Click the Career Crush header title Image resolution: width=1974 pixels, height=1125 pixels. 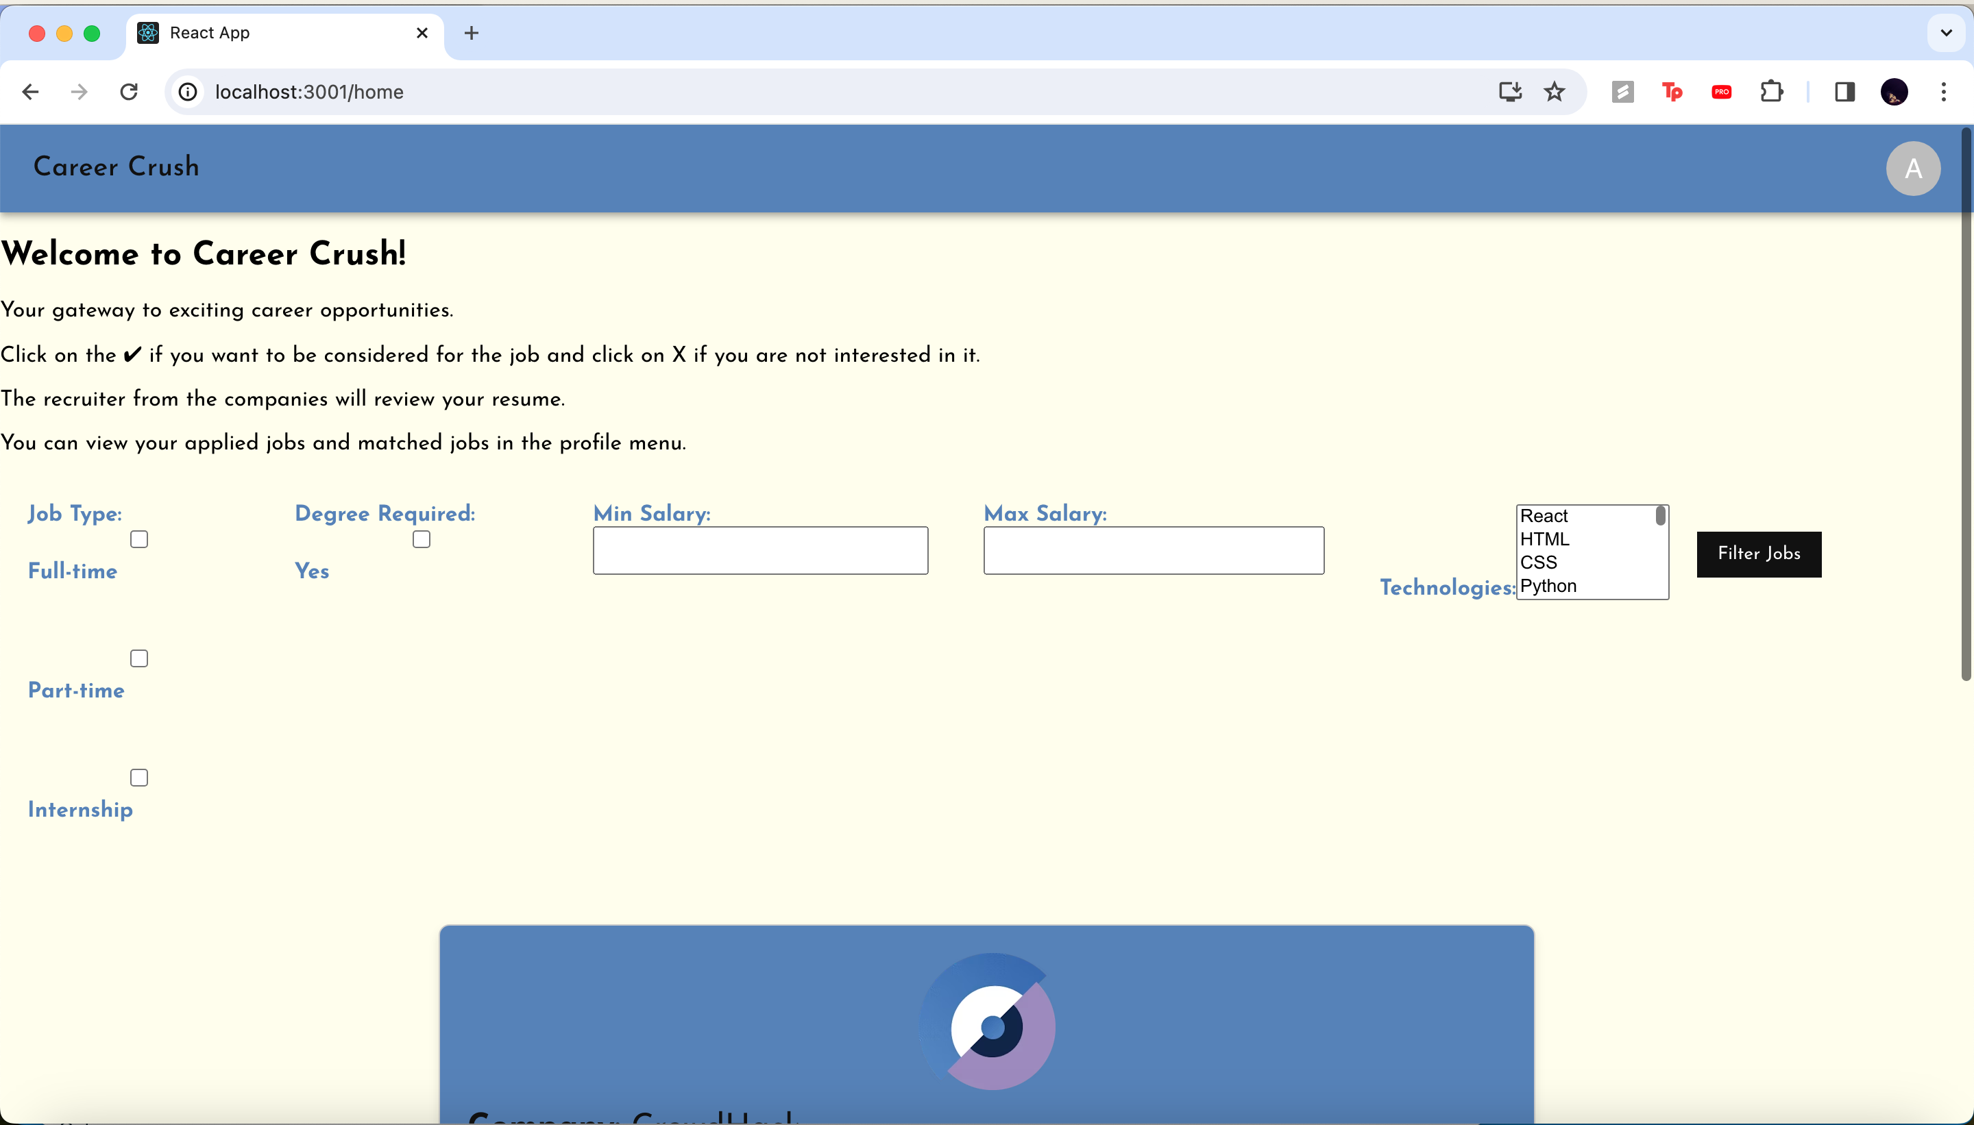point(116,167)
